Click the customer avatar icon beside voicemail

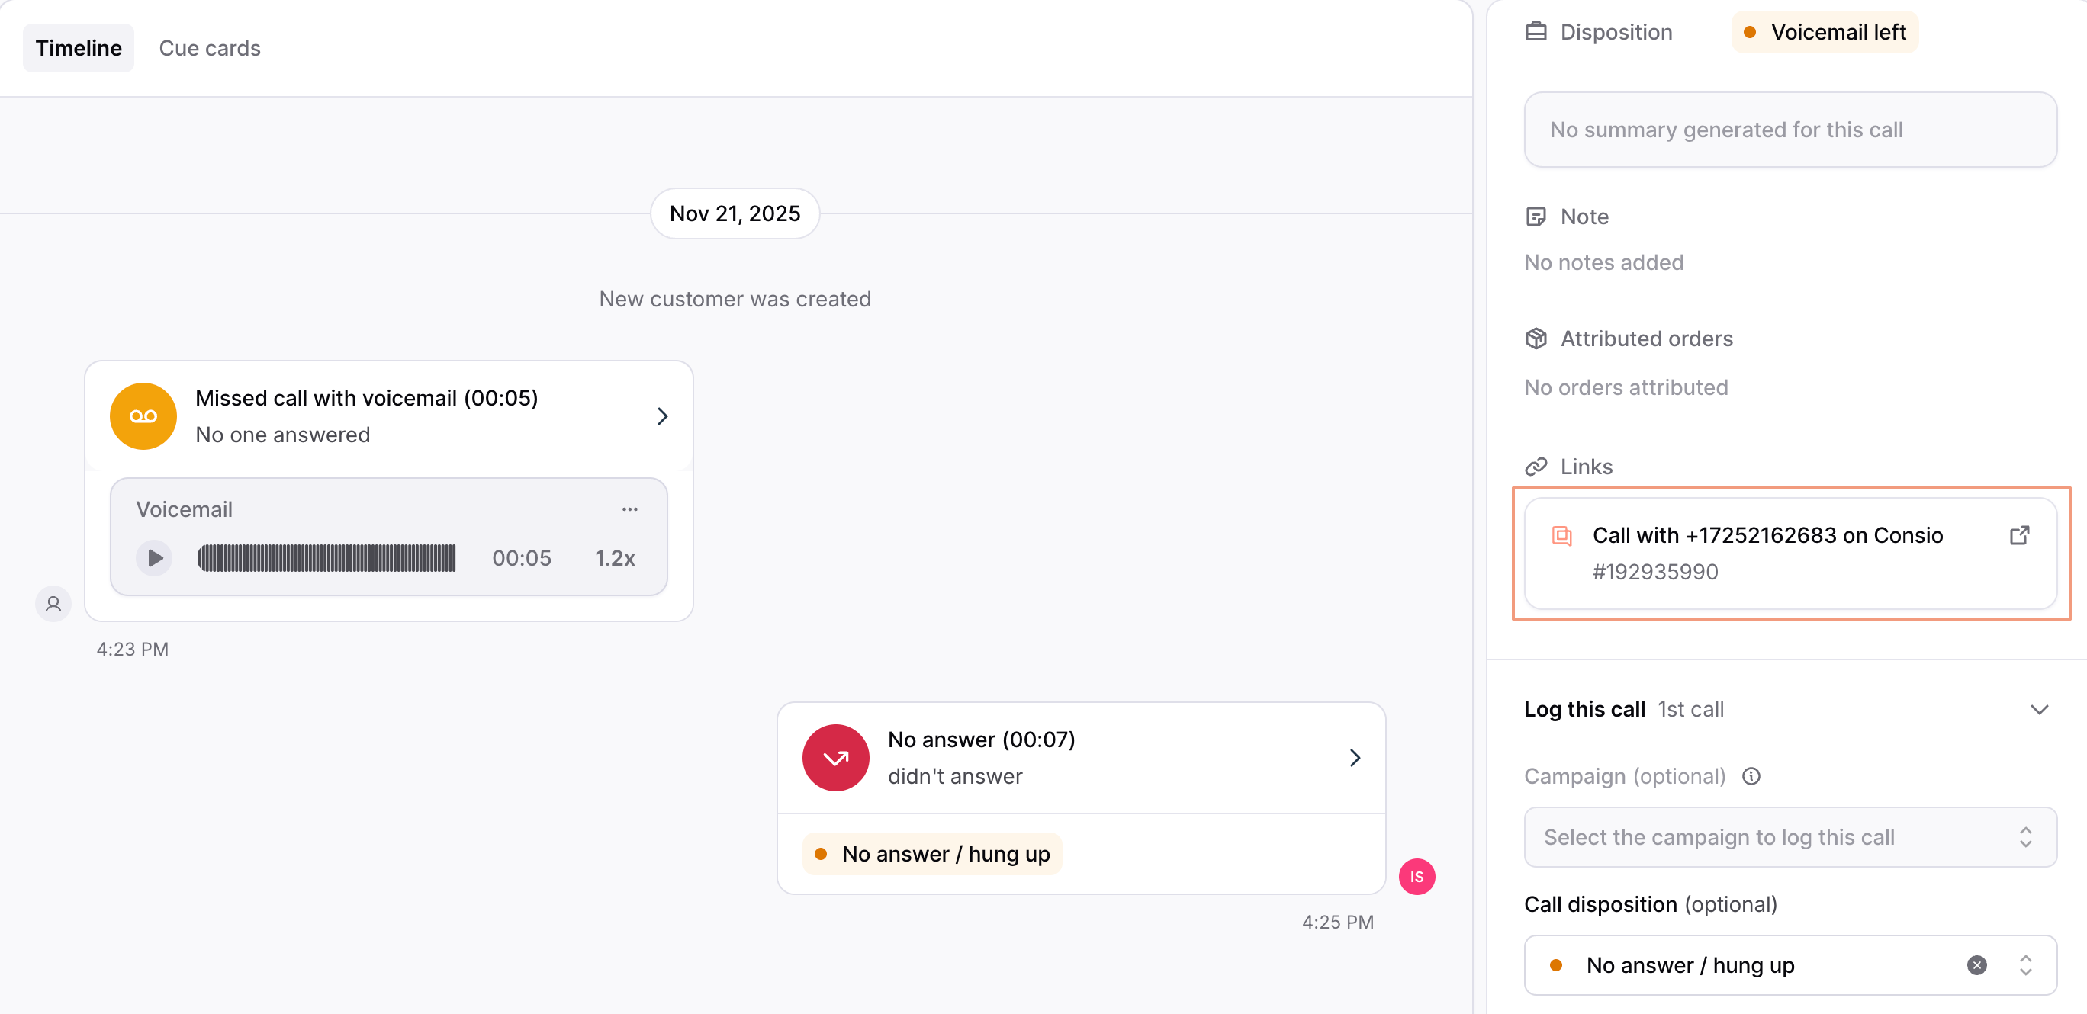pyautogui.click(x=53, y=604)
